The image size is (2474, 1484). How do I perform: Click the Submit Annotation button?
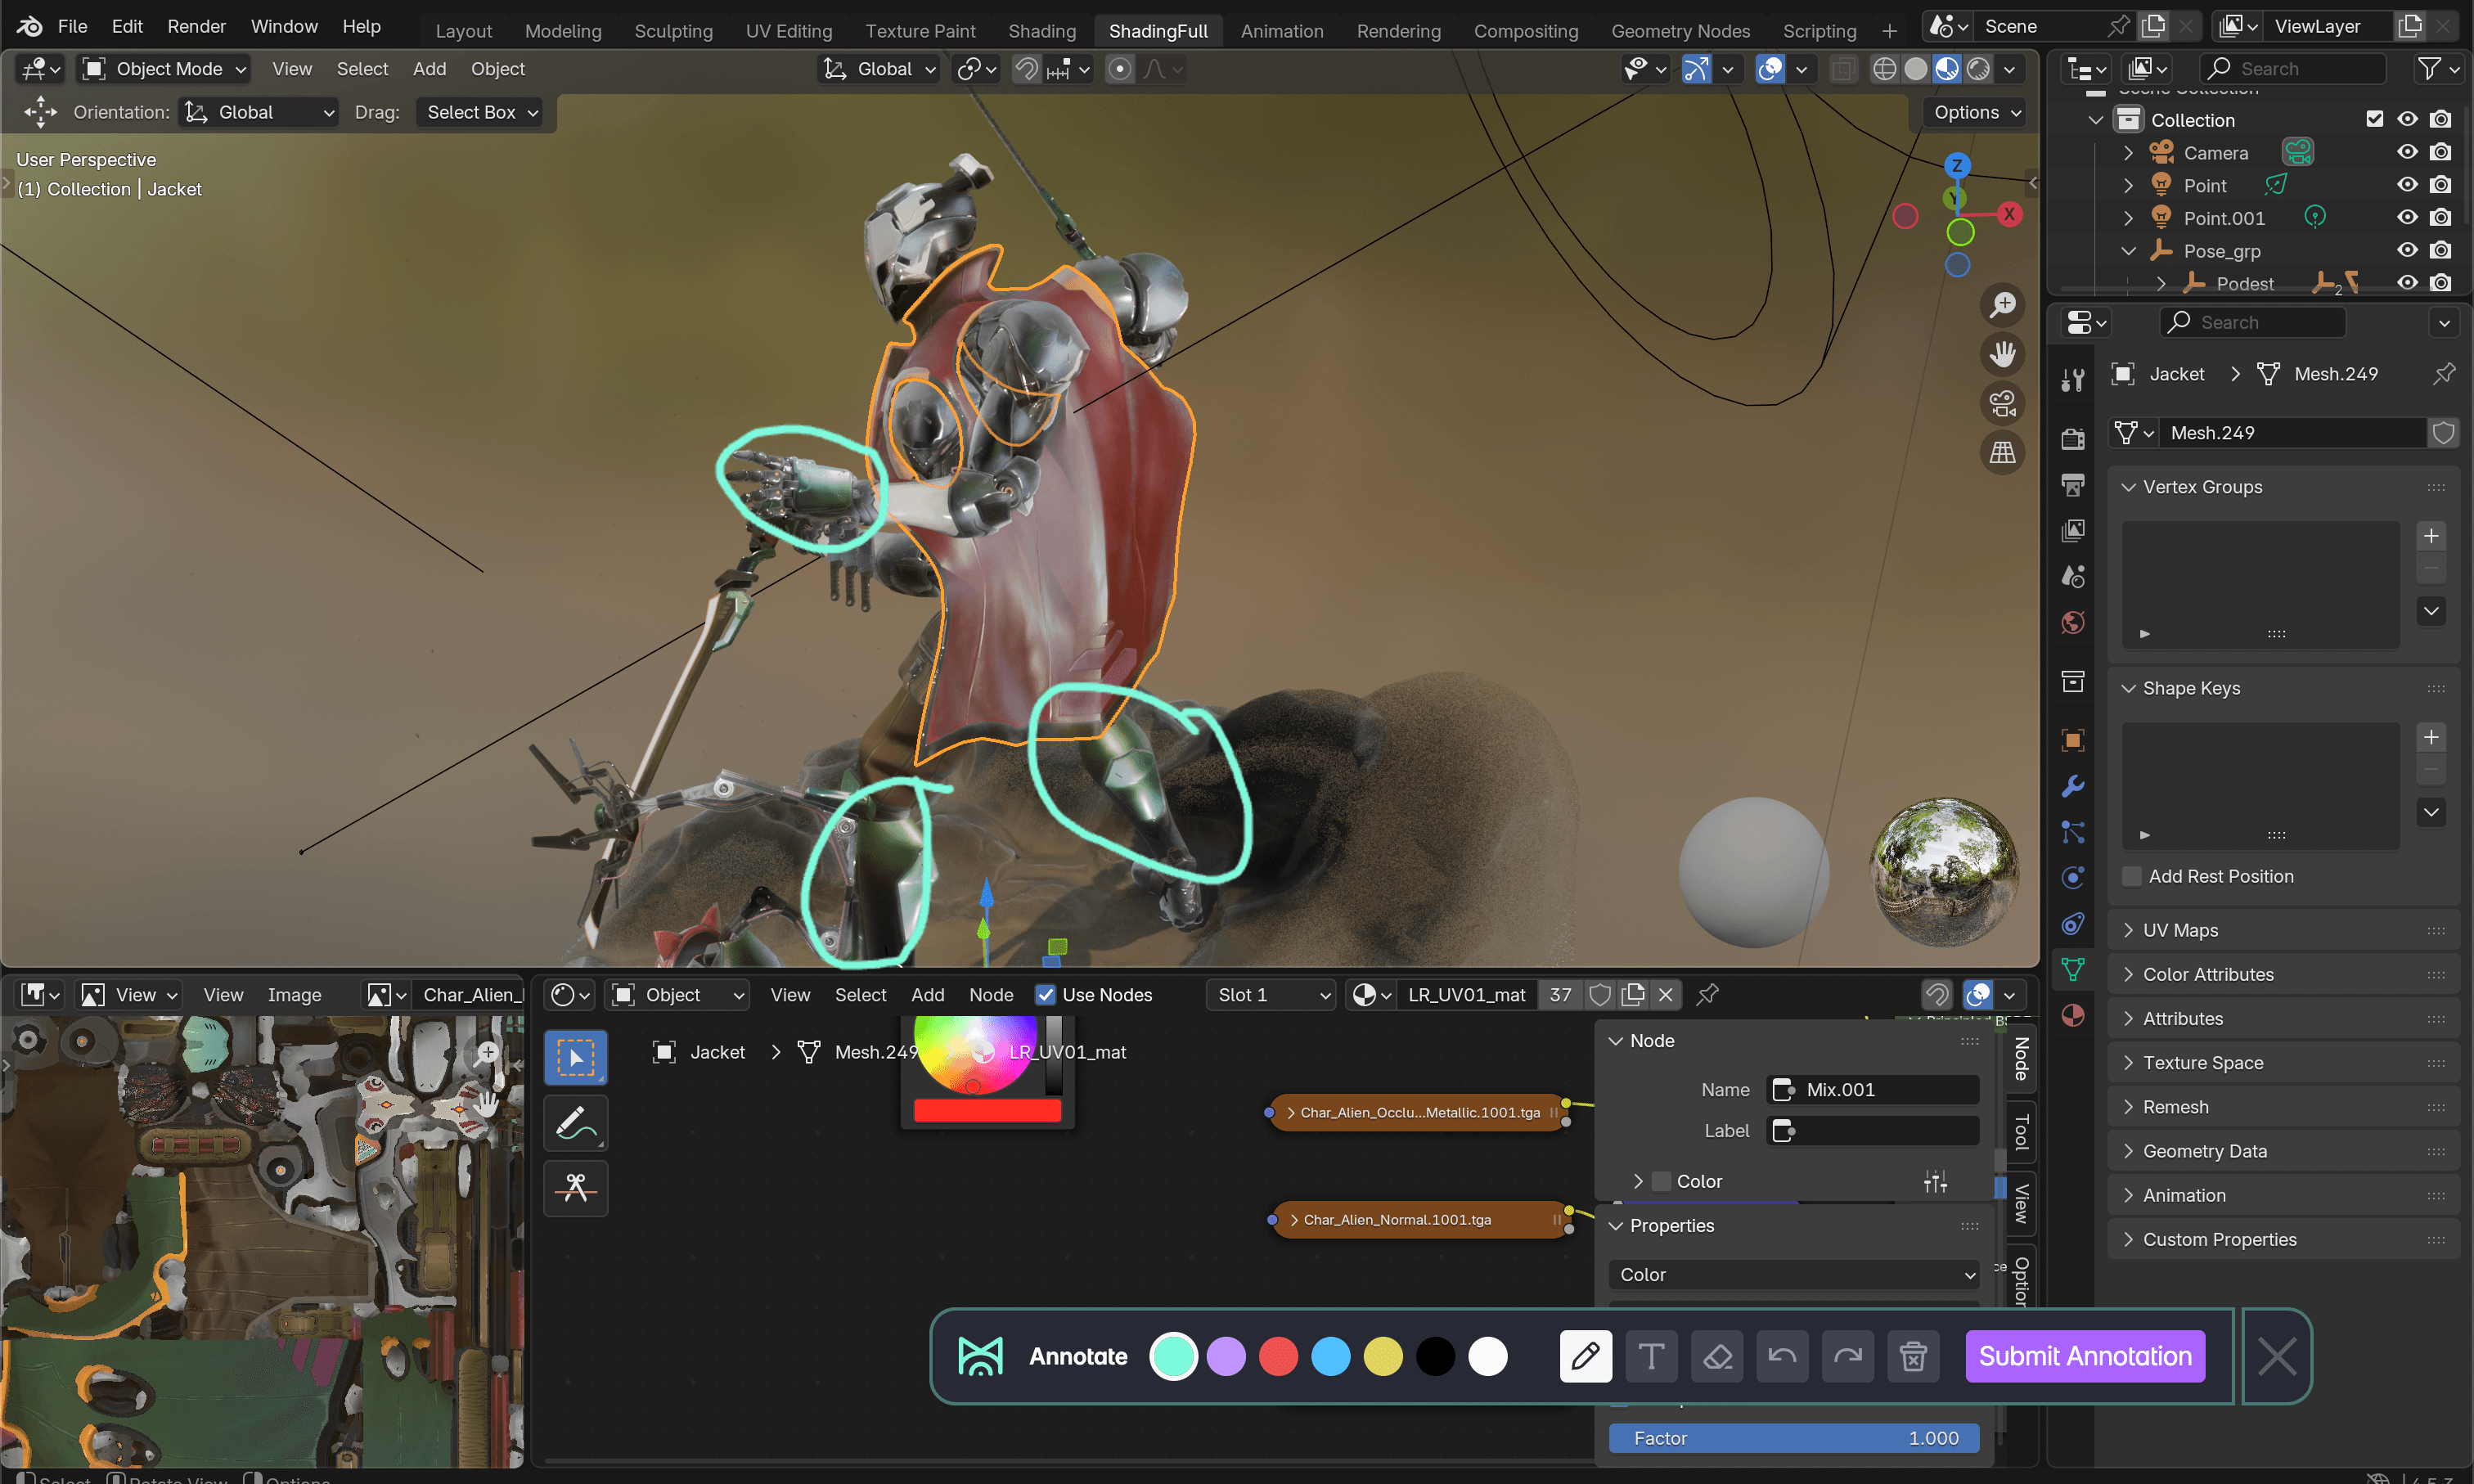2085,1357
